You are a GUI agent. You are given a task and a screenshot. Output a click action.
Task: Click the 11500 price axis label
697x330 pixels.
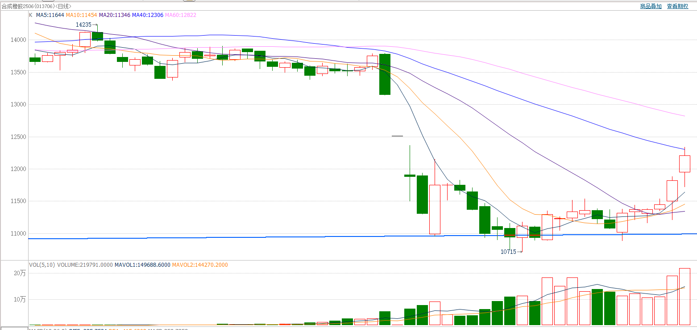coord(19,201)
